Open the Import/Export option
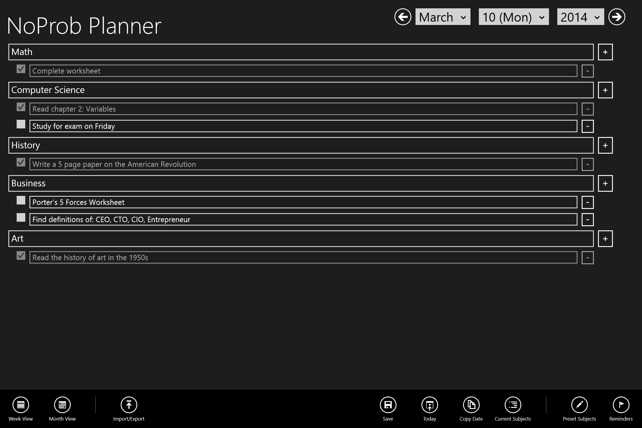 point(129,405)
